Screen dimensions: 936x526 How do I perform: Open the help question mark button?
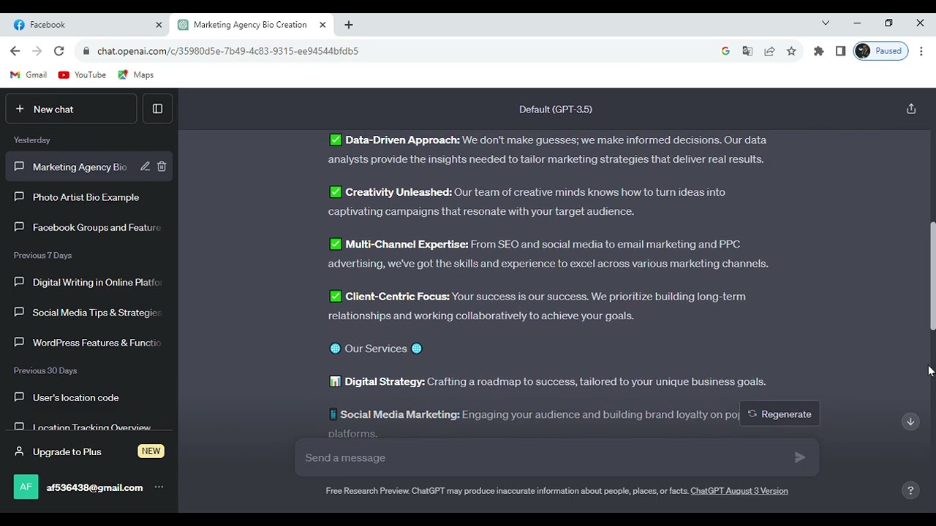tap(910, 491)
